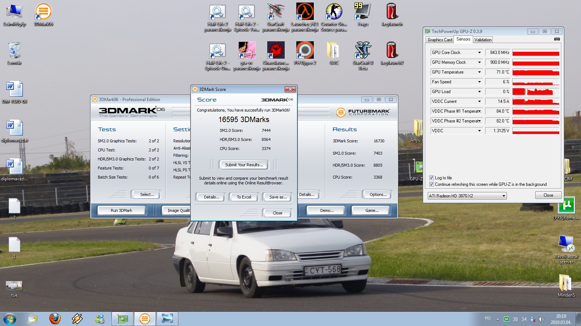The width and height of the screenshot is (581, 326).
Task: Open the Fraps desktop icon
Action: coord(363,14)
